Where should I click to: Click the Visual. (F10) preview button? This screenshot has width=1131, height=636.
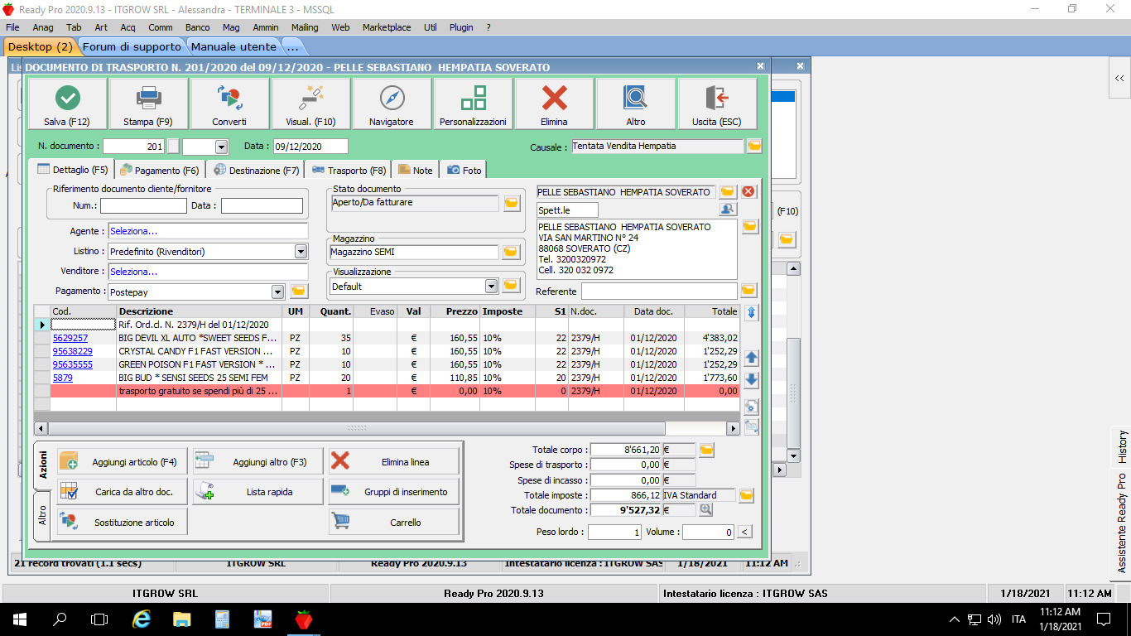(310, 104)
